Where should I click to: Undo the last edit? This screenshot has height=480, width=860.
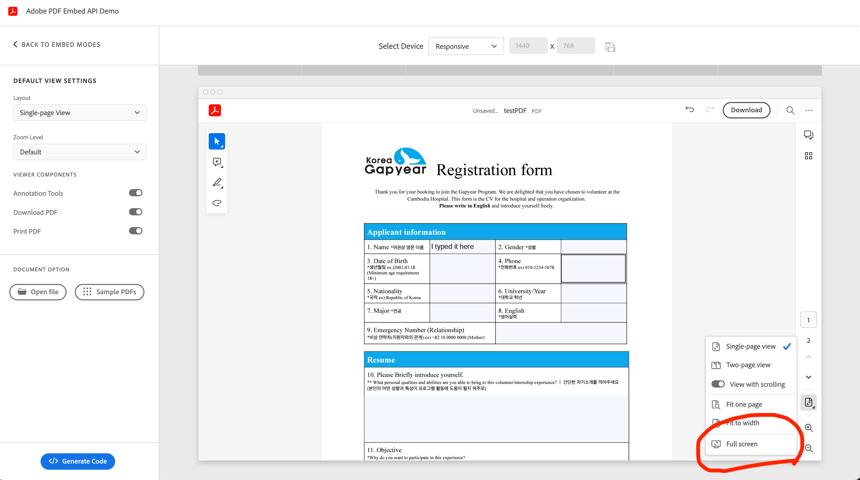click(x=689, y=110)
